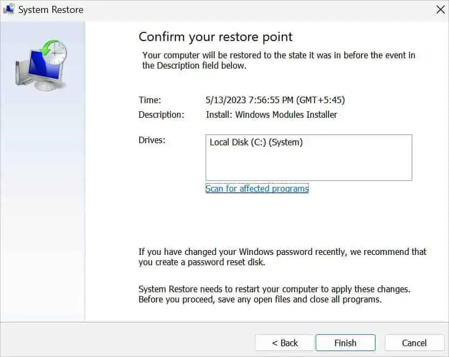Viewport: 449px width, 357px height.
Task: Click the Cancel button
Action: [x=414, y=343]
